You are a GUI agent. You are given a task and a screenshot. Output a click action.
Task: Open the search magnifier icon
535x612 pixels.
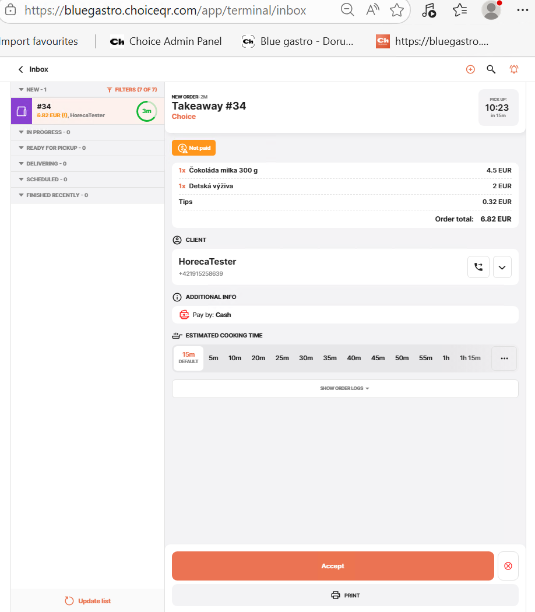[x=491, y=69]
